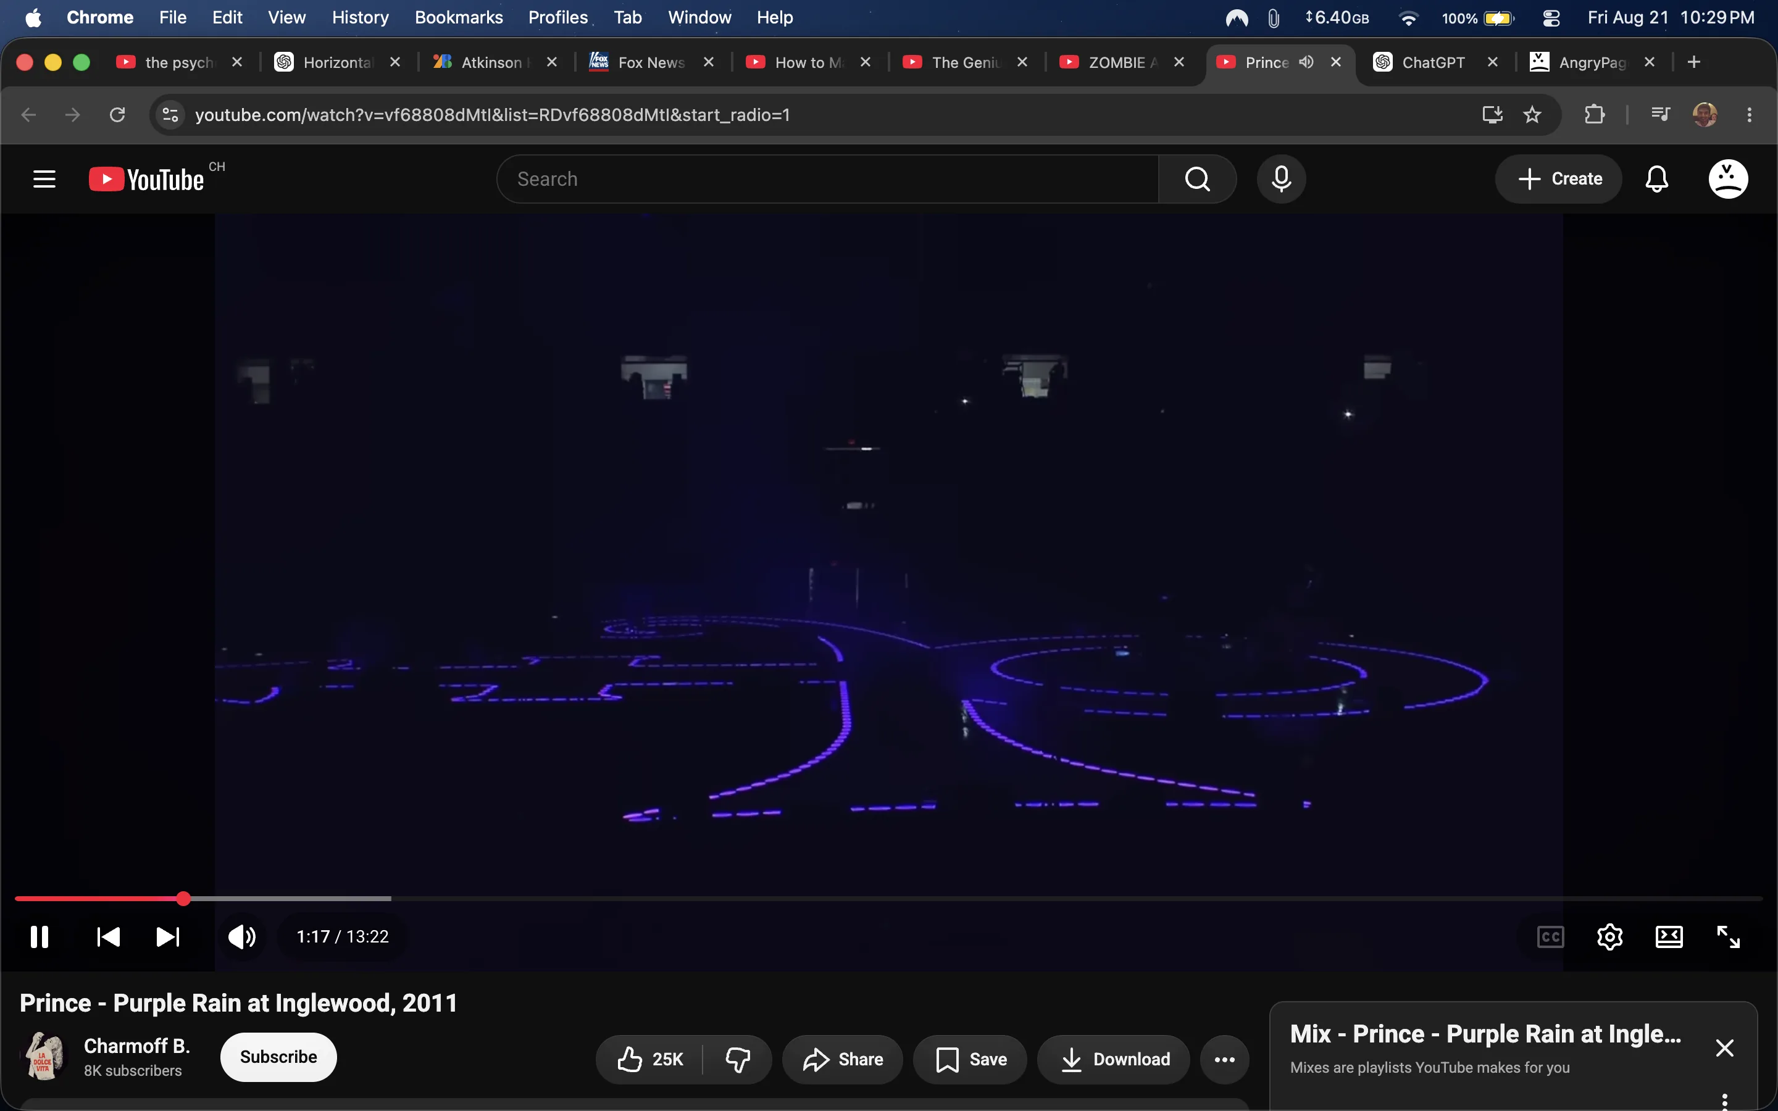Download the video
The image size is (1778, 1111).
pyautogui.click(x=1114, y=1059)
